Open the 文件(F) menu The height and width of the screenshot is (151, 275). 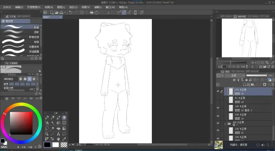pos(7,7)
